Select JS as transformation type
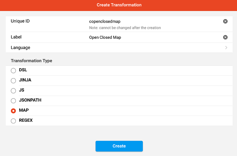Image resolution: width=237 pixels, height=156 pixels. click(x=13, y=91)
